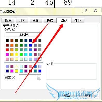Confirm with the 确定 button
The image size is (102, 102).
(67, 95)
